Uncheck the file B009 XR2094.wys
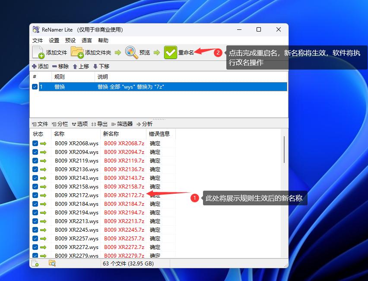The height and width of the screenshot is (281, 368). [x=35, y=152]
